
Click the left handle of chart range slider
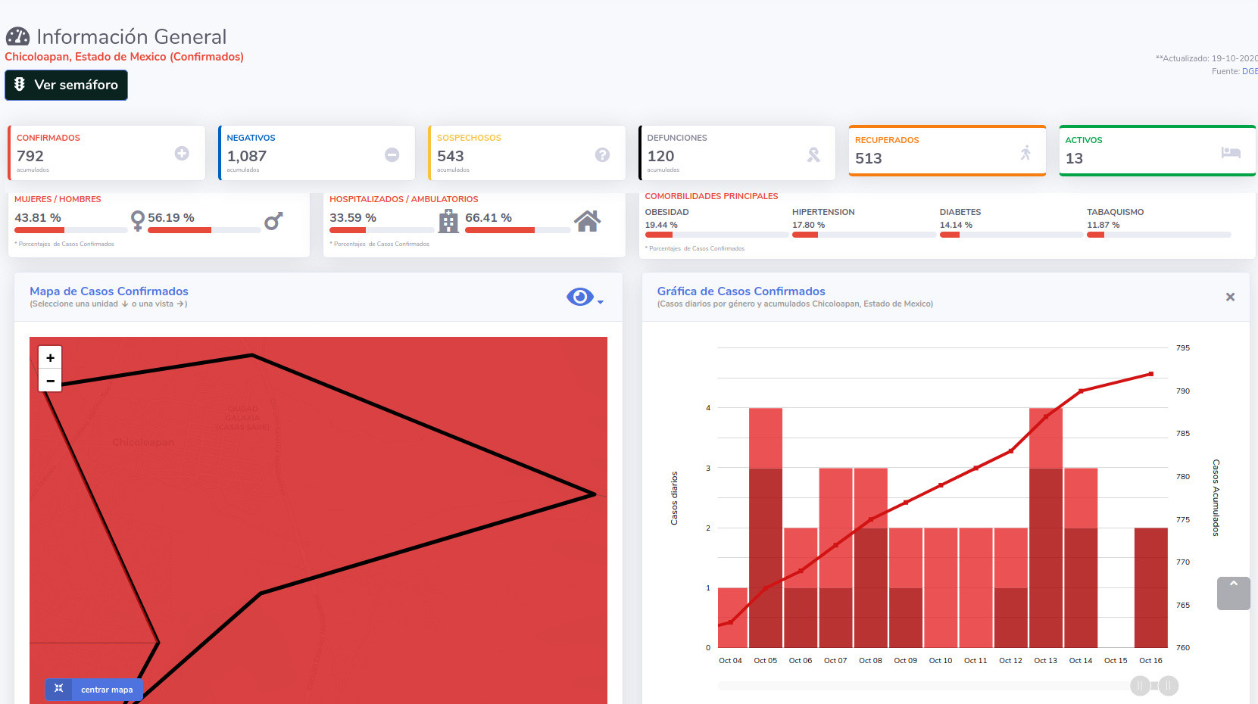[x=1140, y=686]
